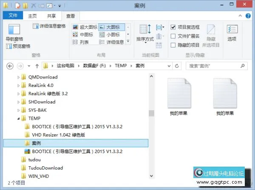Open the recent locations dropdown arrow
The width and height of the screenshot is (255, 190).
(x=29, y=66)
